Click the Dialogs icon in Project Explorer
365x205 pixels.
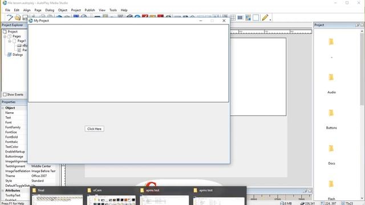(x=10, y=55)
